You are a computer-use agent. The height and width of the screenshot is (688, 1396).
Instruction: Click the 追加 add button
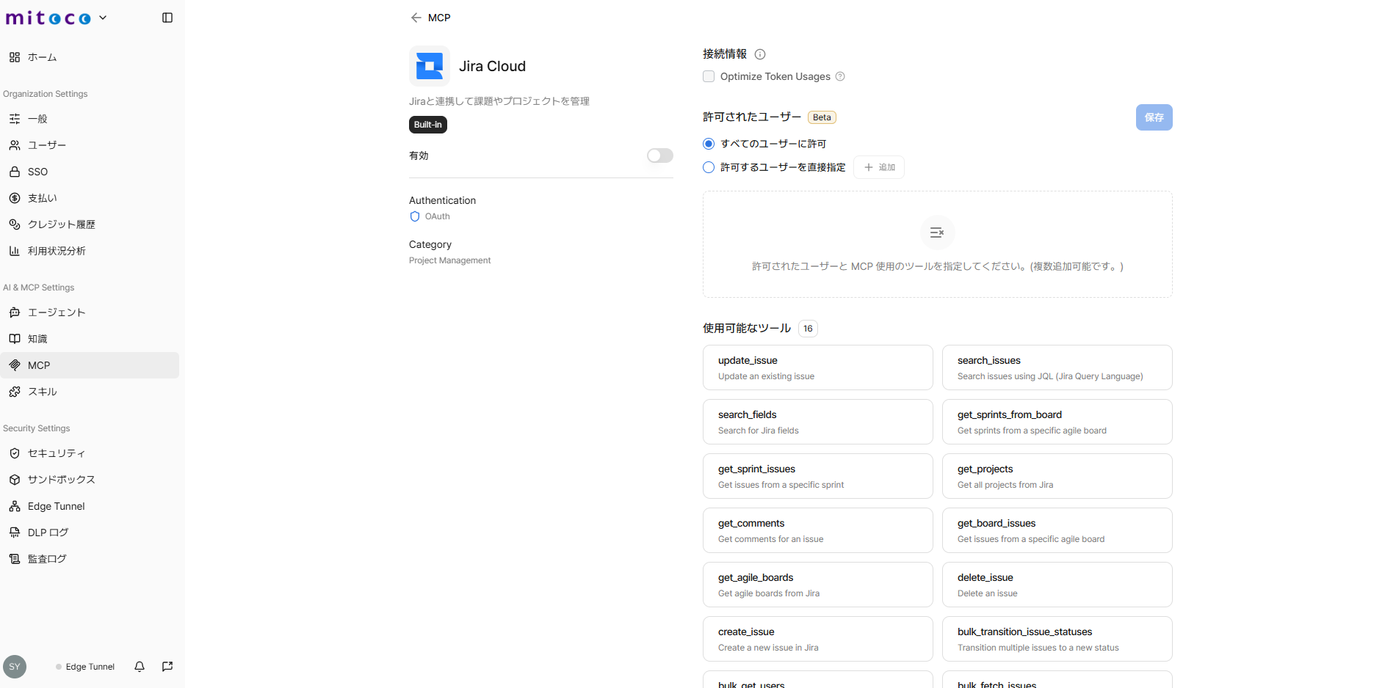(x=879, y=167)
